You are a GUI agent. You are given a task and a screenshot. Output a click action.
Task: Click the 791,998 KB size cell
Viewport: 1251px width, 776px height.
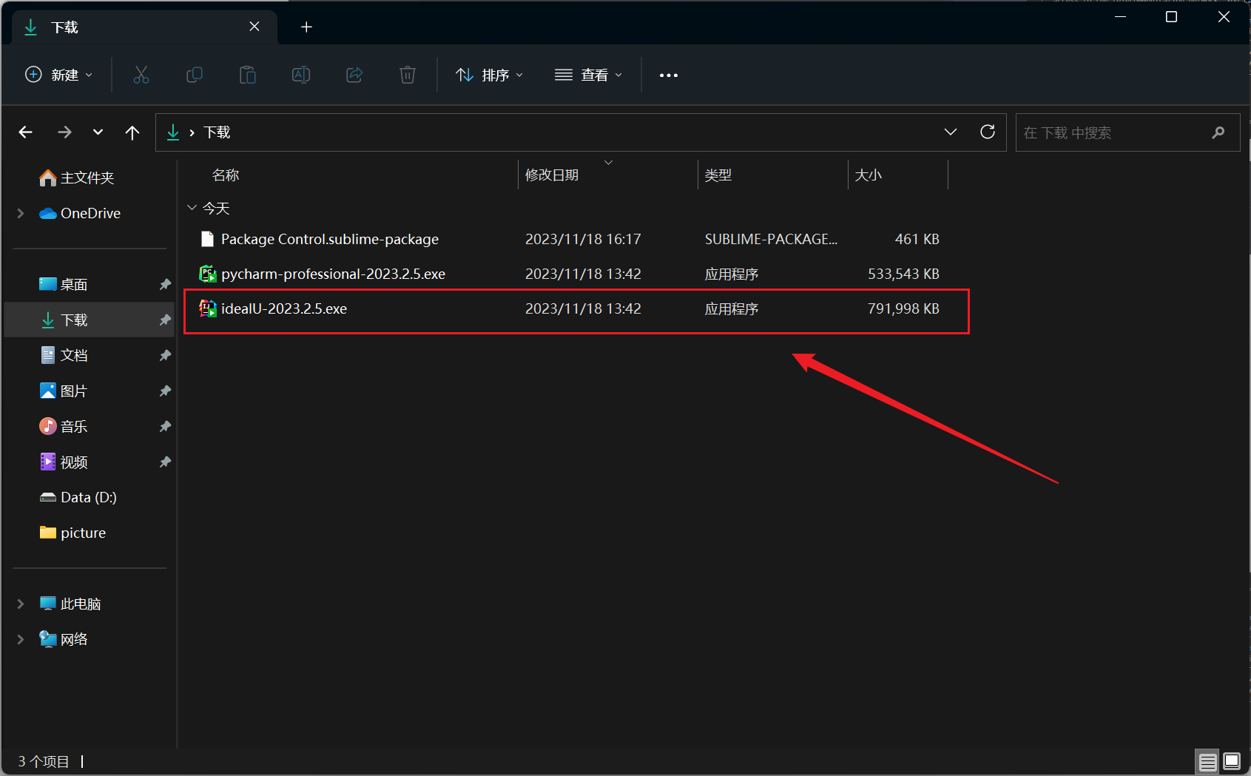pyautogui.click(x=903, y=308)
